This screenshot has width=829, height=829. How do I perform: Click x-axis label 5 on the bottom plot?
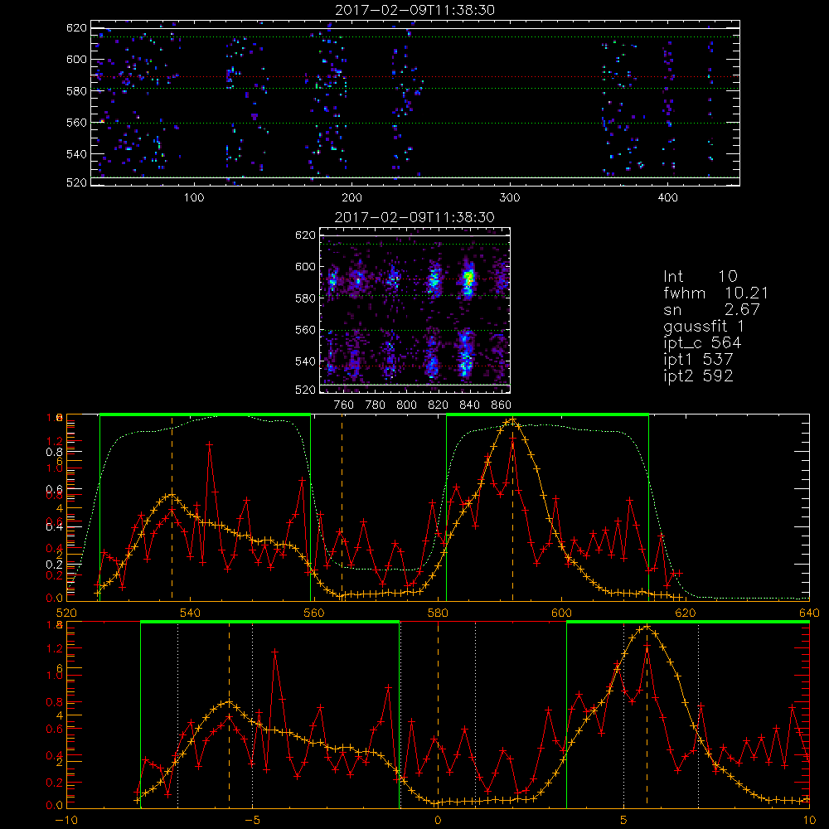pos(623,821)
